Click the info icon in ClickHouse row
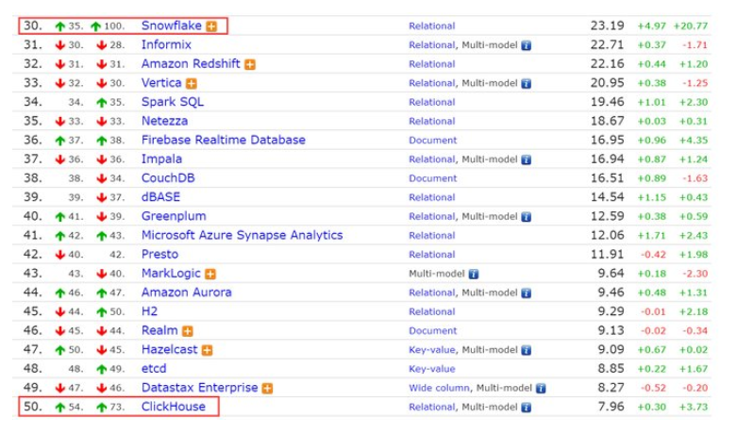Image resolution: width=737 pixels, height=435 pixels. (527, 408)
